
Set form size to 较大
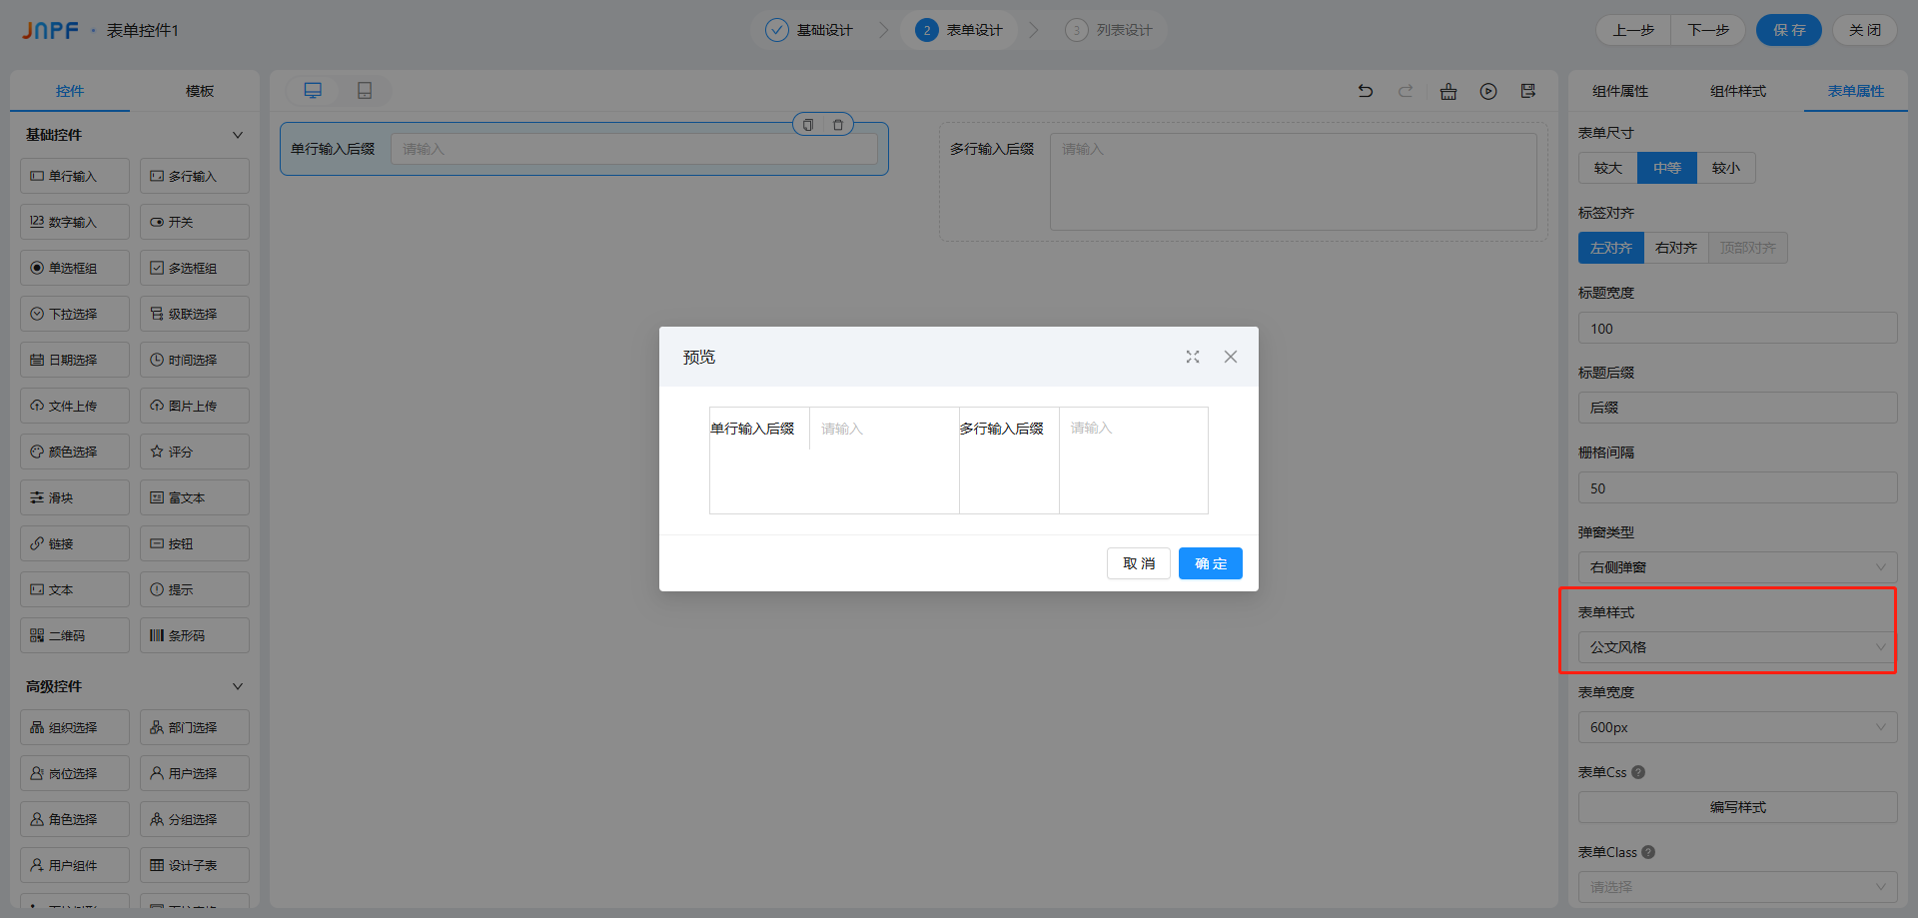point(1608,168)
